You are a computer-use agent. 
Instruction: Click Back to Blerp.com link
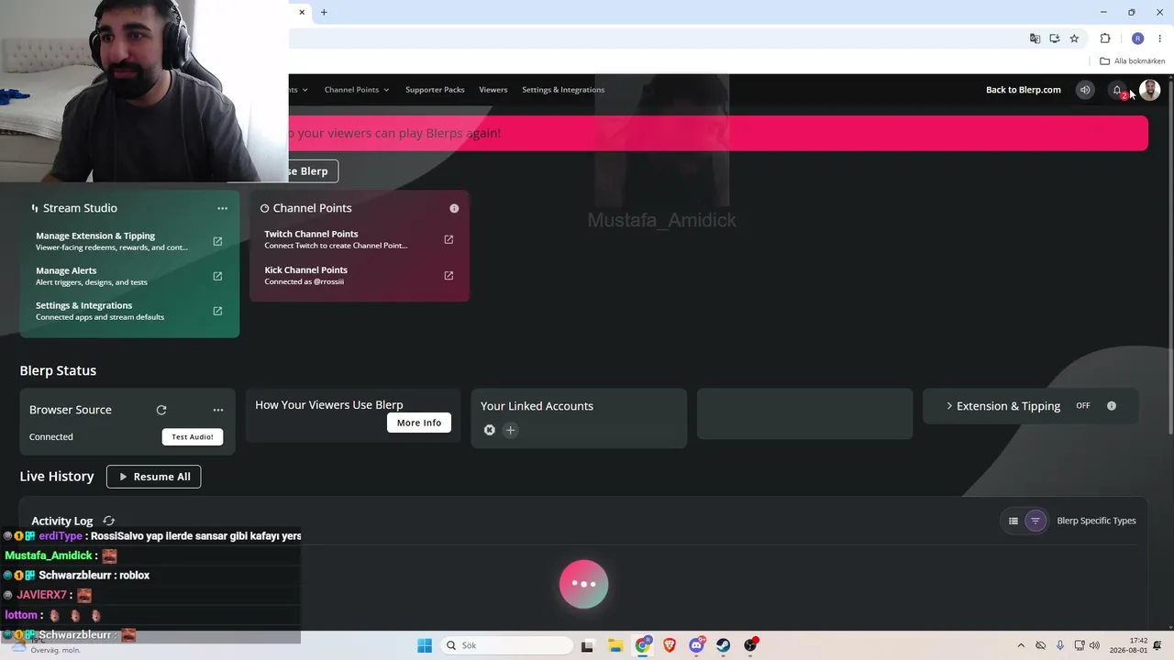coord(1024,90)
